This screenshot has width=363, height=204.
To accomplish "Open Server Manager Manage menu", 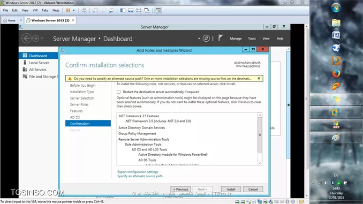I will coord(236,39).
